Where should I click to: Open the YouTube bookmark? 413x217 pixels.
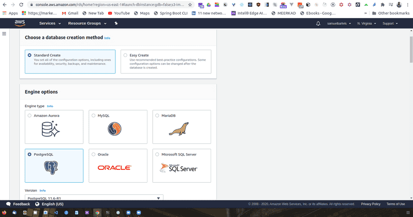pyautogui.click(x=119, y=13)
